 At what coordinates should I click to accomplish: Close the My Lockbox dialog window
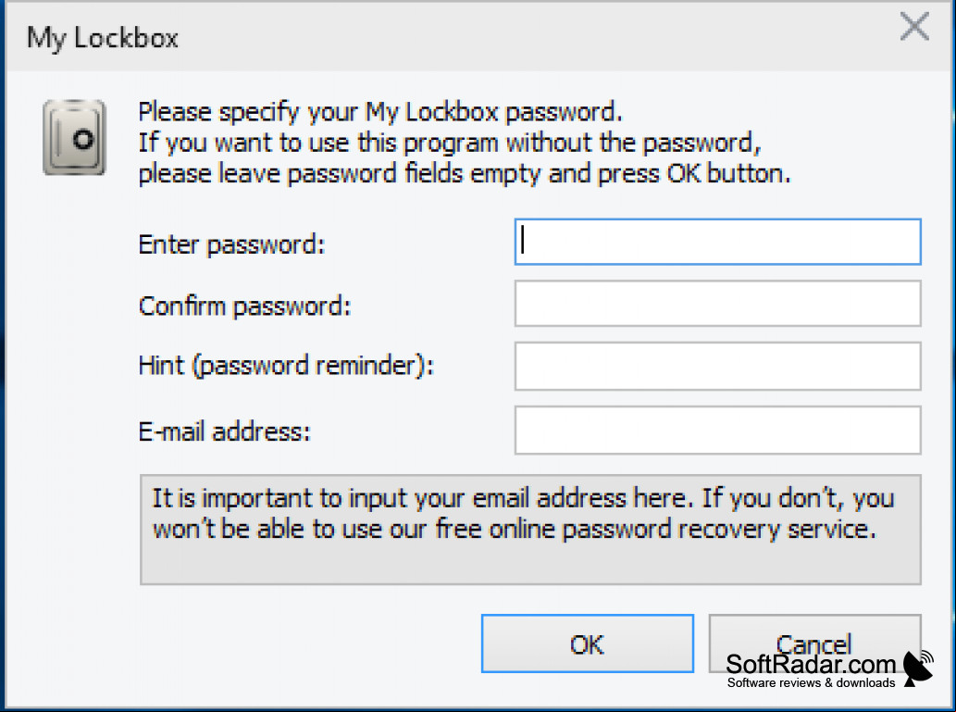coord(914,28)
